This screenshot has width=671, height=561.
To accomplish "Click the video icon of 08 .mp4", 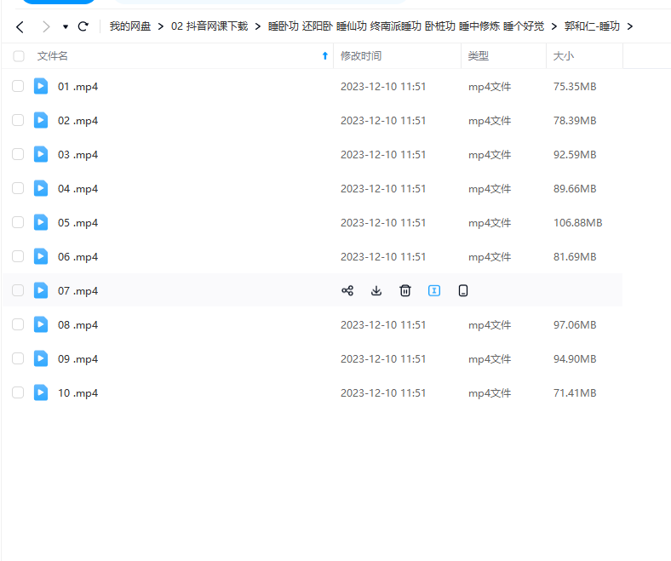I will point(41,324).
